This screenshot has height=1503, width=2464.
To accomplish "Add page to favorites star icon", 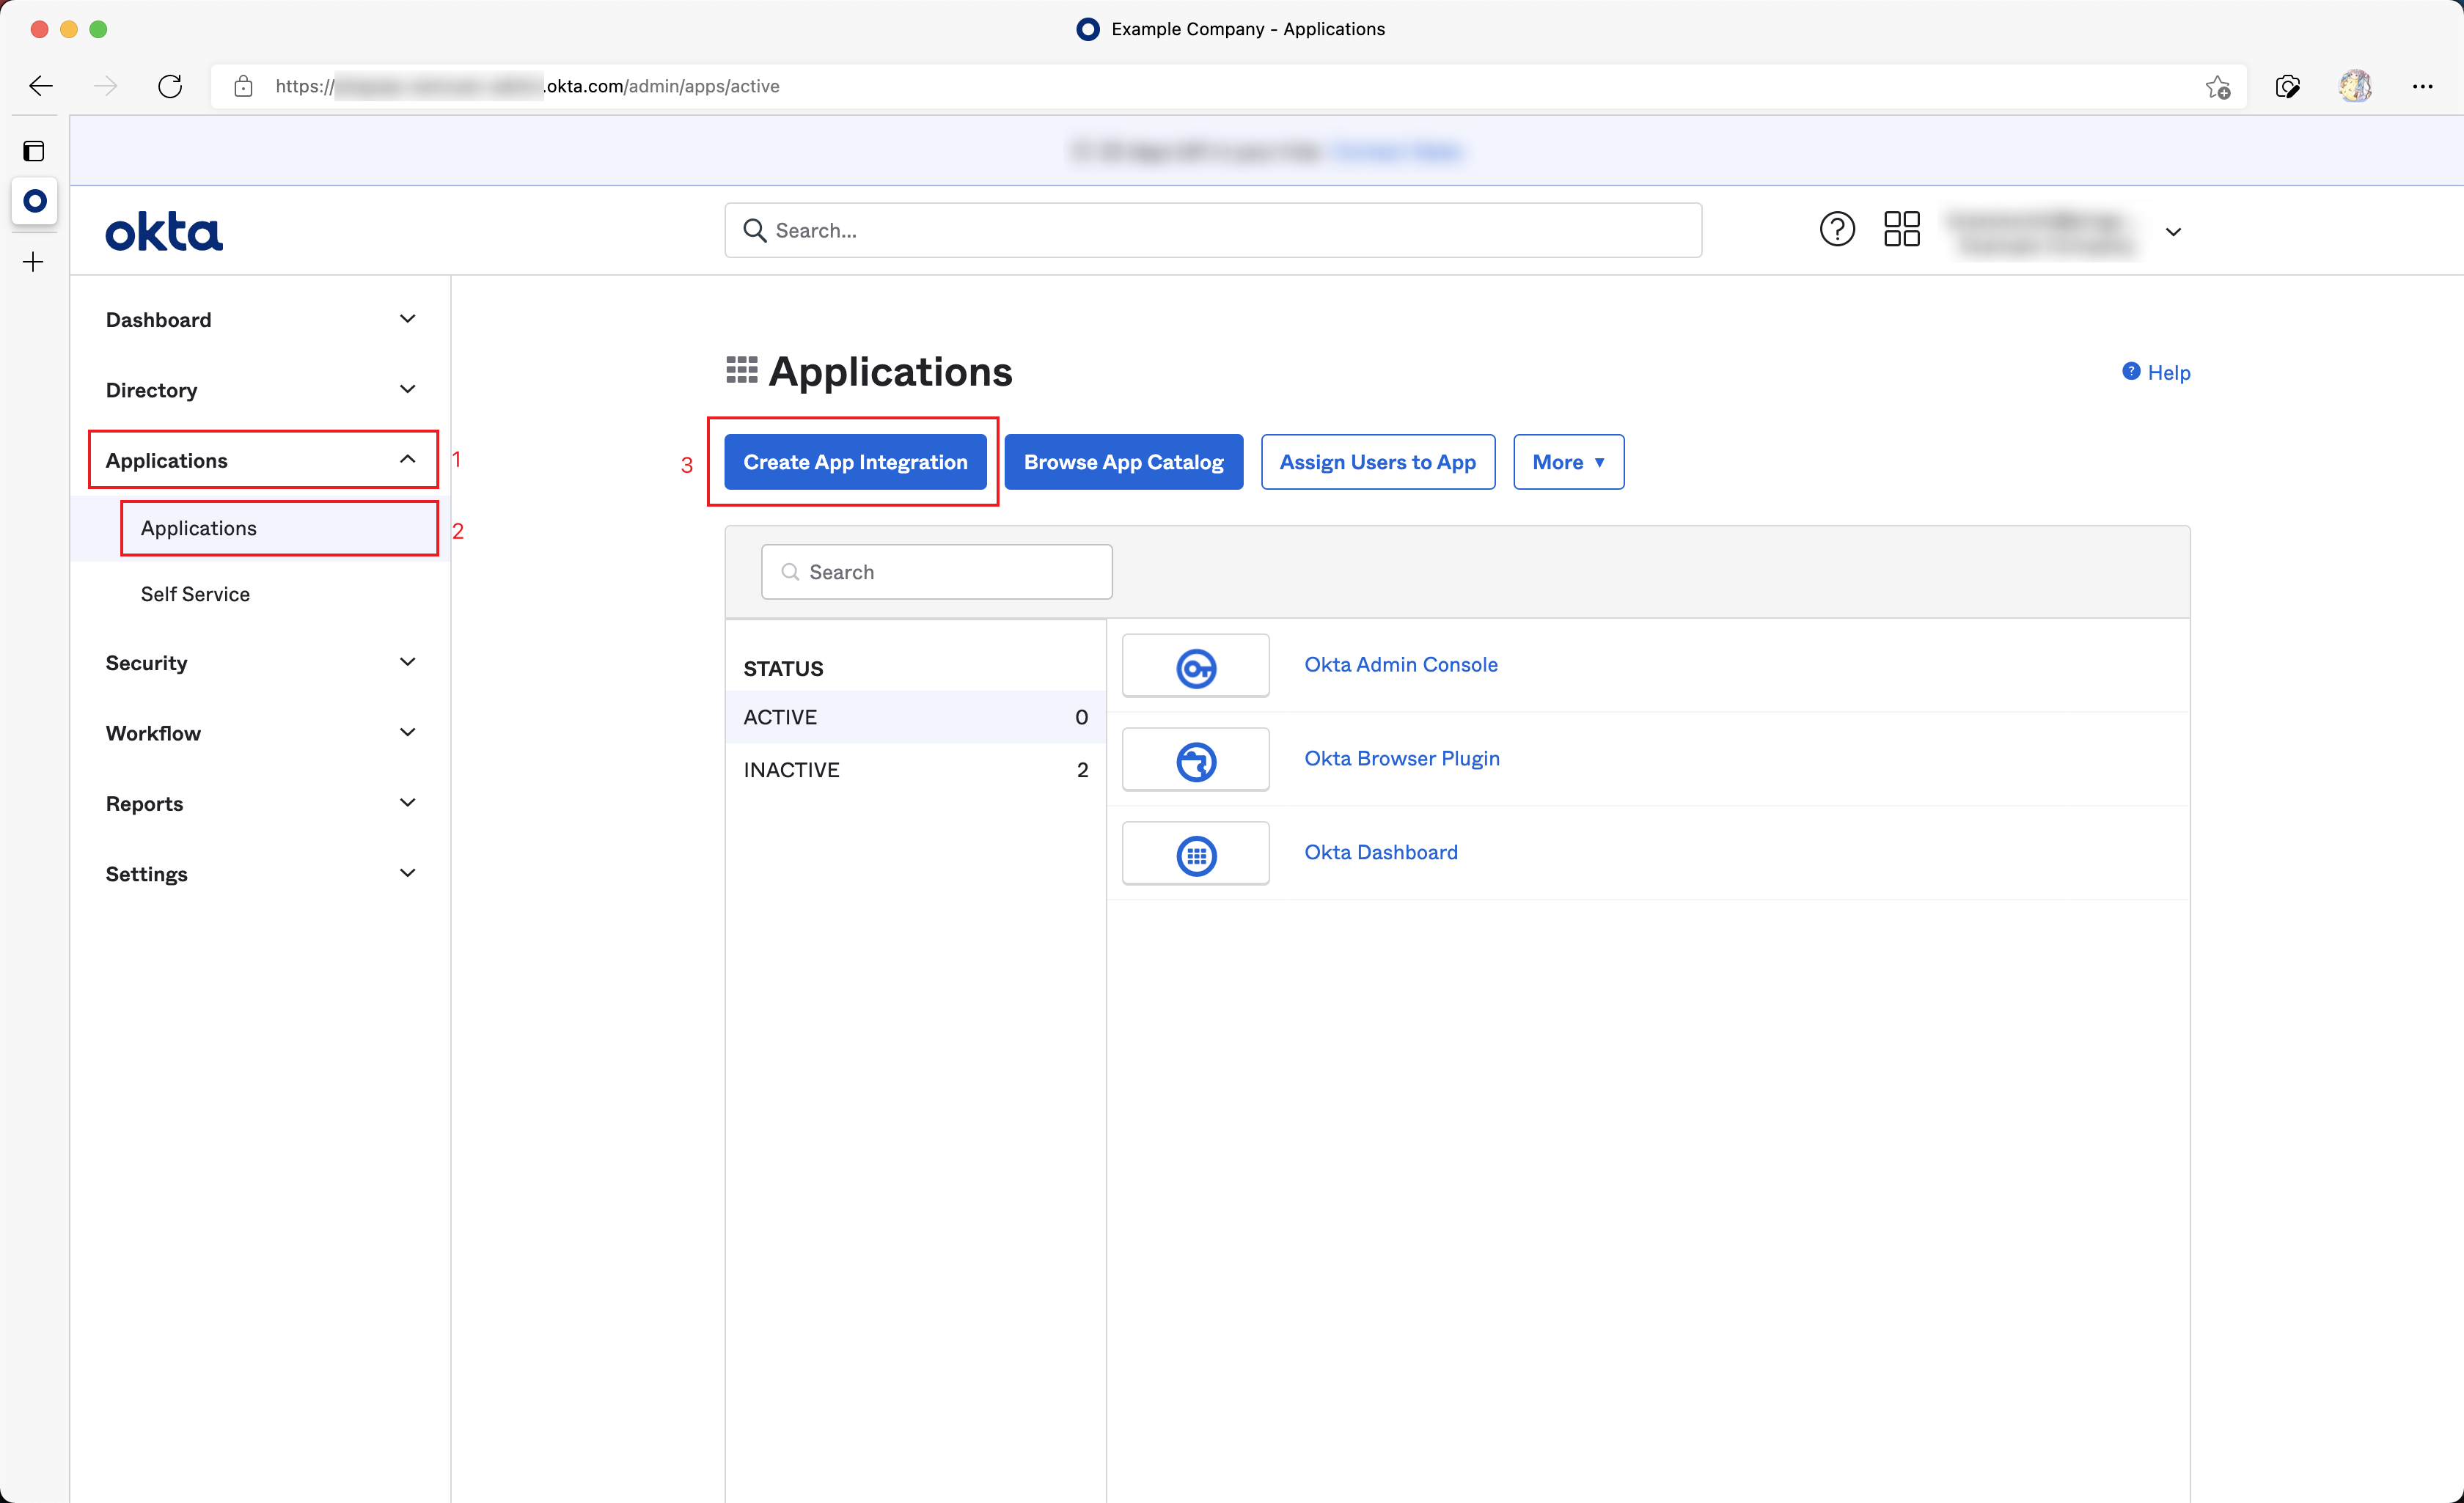I will [2217, 87].
